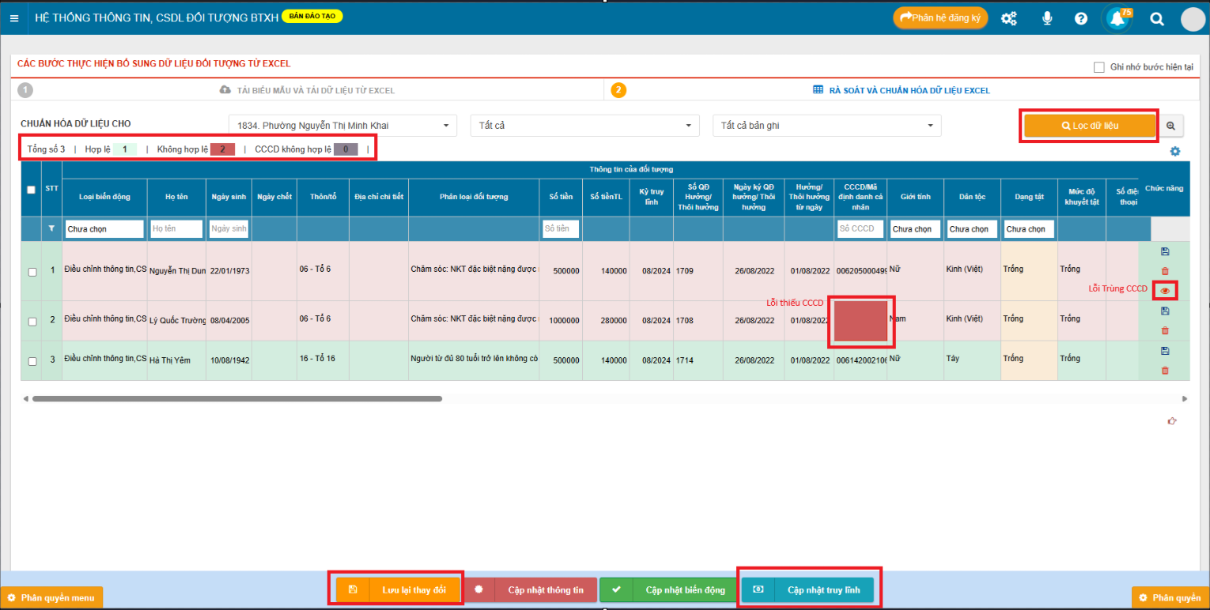Click the microphone icon in header
Viewport: 1210px width, 610px height.
[1047, 19]
